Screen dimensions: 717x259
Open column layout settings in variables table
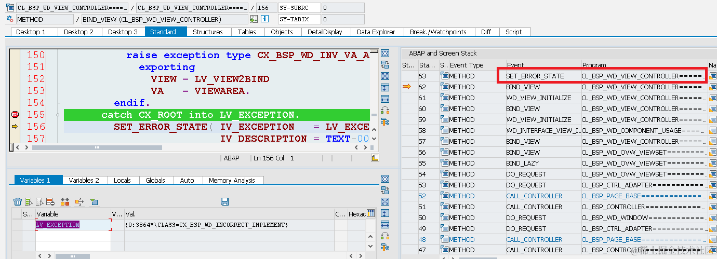(x=371, y=213)
